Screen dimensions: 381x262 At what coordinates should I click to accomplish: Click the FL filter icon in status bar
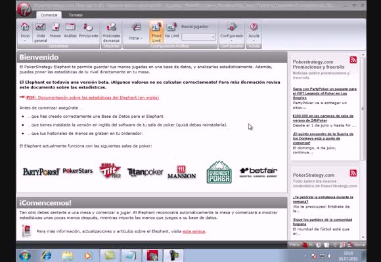[311, 245]
